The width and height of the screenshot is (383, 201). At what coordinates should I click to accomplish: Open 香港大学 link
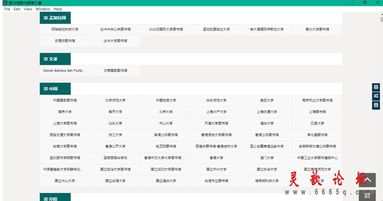(x=216, y=158)
